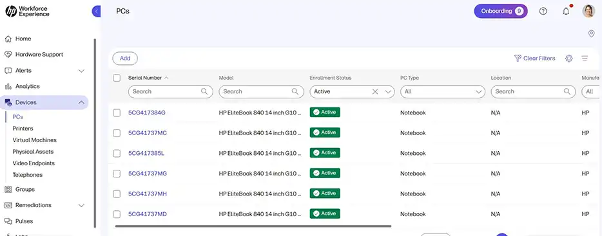Toggle the select-all header checkbox
Viewport: 602px width, 236px height.
click(x=117, y=78)
